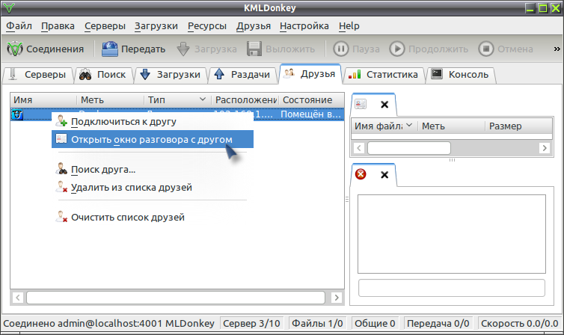The width and height of the screenshot is (564, 335).
Task: Click the Загрузка toolbar arrow icon
Action: (x=183, y=49)
